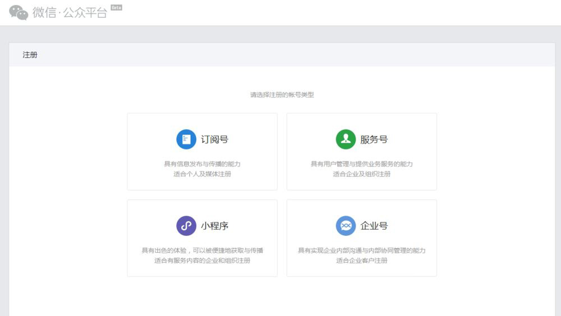Viewport: 561px width, 316px height.
Task: Click the 请选择注册的帐号类型 prompt text
Action: tap(282, 95)
